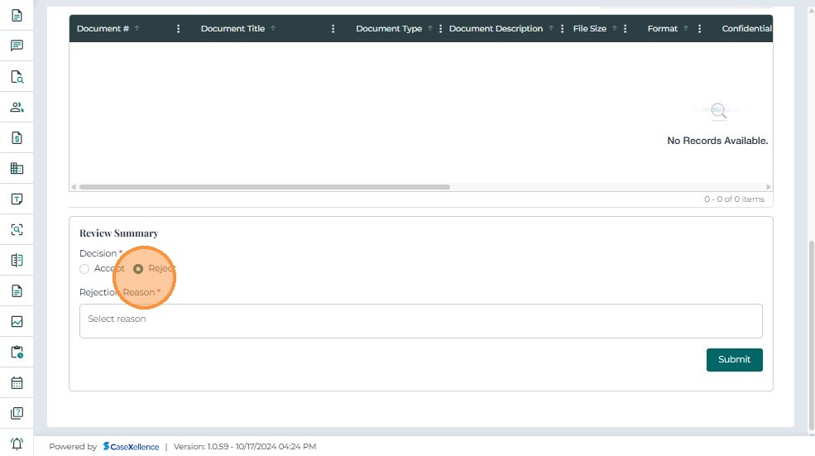815x456 pixels.
Task: Click the 'Review Summary' heading
Action: [x=118, y=233]
